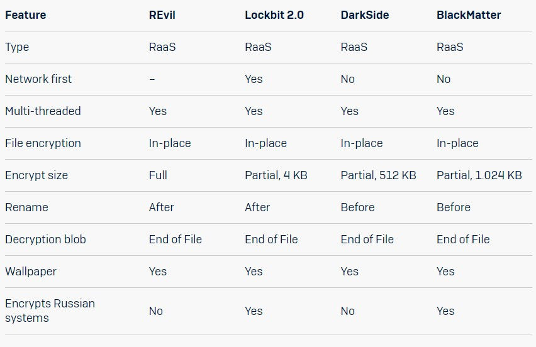Screen dimensions: 536x347
Task: Select the REvil column header
Action: coord(162,15)
